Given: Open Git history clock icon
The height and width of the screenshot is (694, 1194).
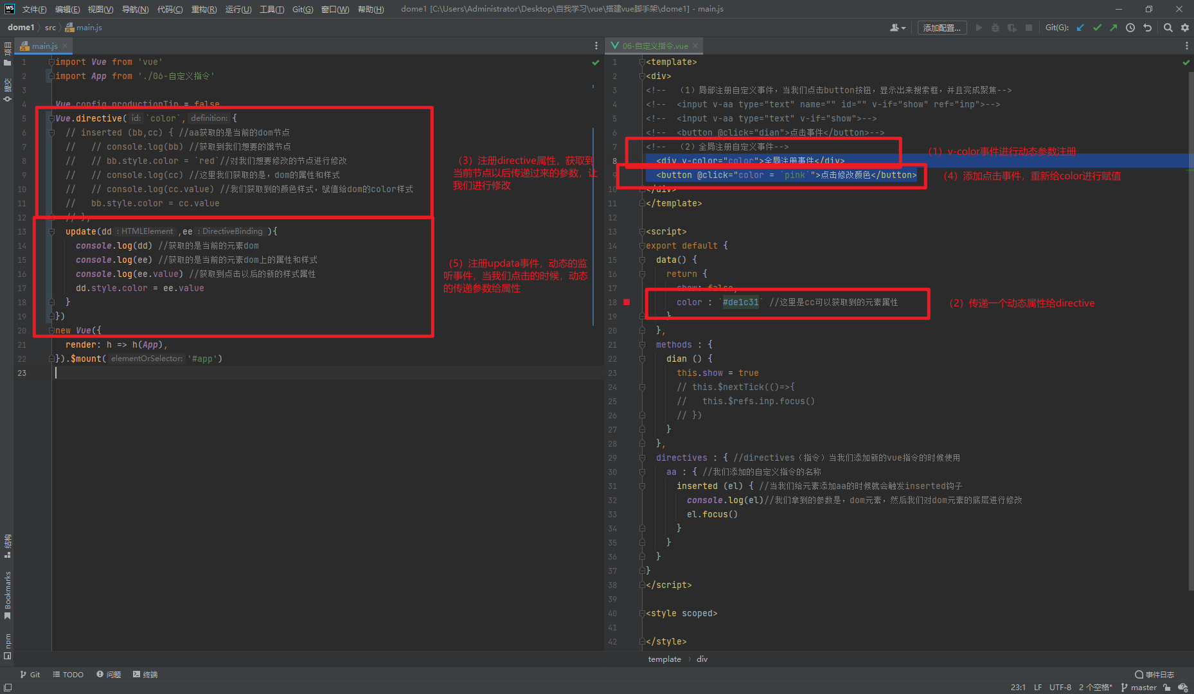Looking at the screenshot, I should coord(1130,28).
